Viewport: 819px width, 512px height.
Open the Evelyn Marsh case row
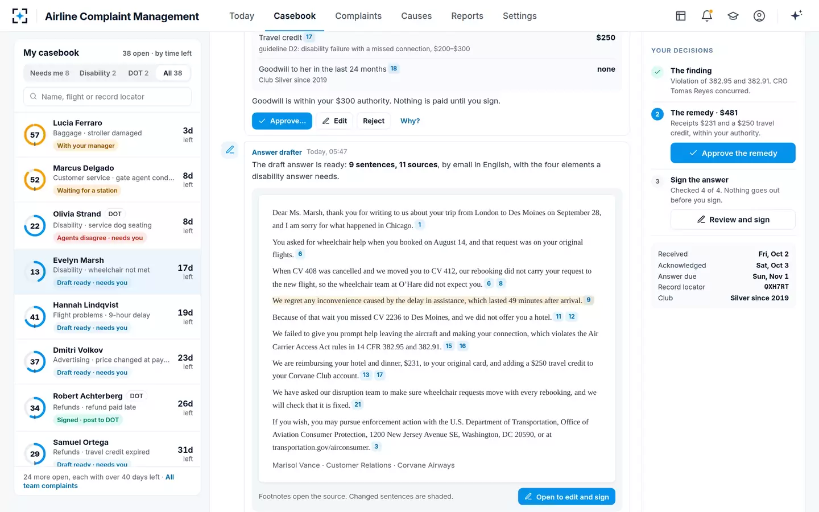click(x=107, y=271)
